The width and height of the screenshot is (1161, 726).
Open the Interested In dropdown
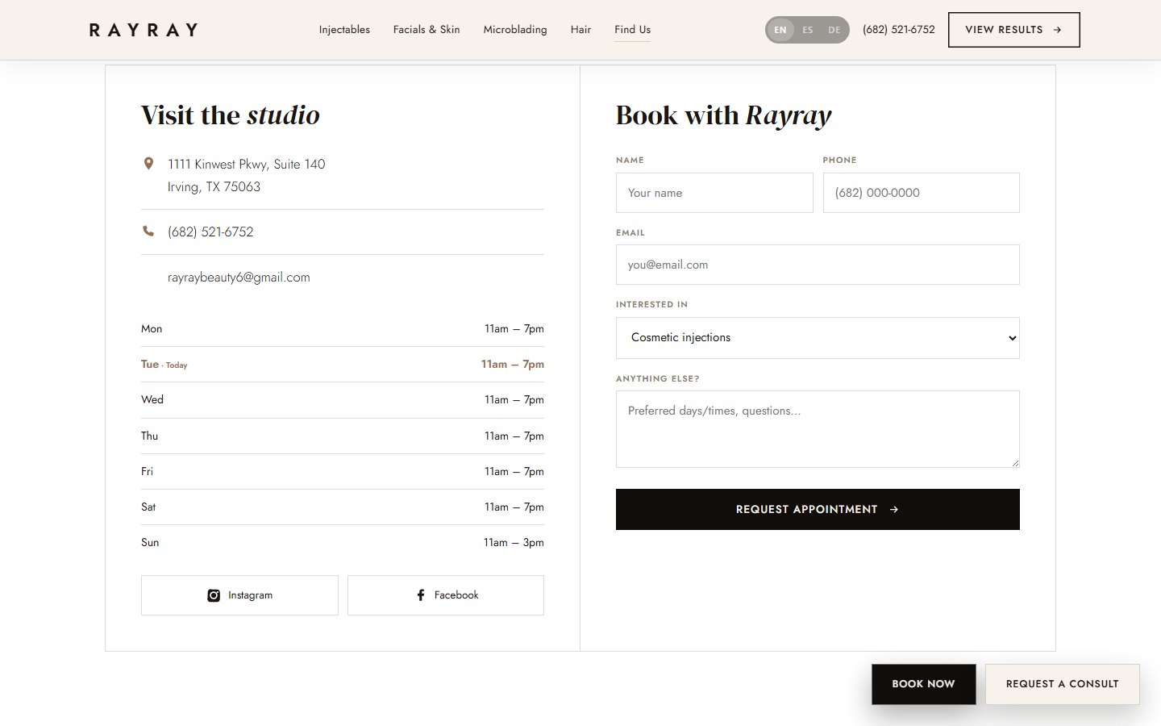click(x=818, y=338)
